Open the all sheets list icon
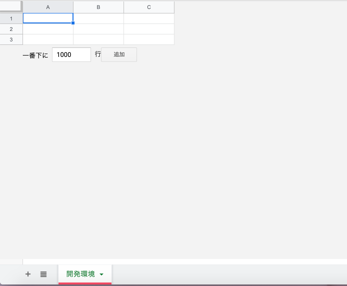Image resolution: width=347 pixels, height=286 pixels. point(43,274)
